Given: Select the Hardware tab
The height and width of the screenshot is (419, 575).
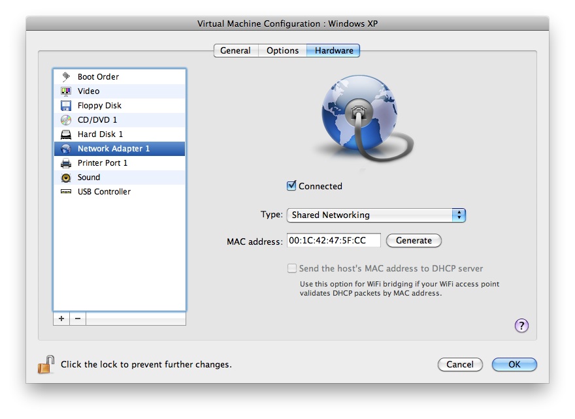Looking at the screenshot, I should (334, 50).
